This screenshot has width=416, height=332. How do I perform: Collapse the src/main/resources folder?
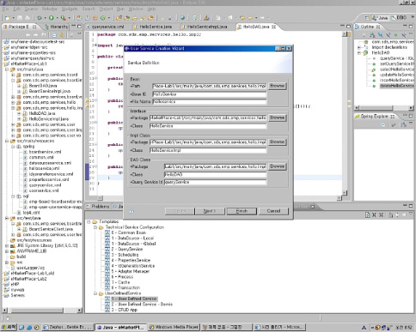(7, 141)
